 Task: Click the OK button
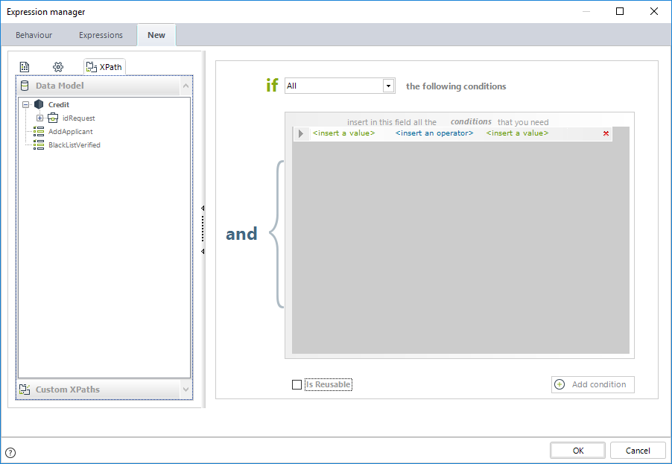(577, 451)
